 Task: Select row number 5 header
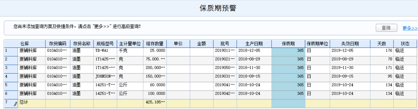tap(11, 86)
